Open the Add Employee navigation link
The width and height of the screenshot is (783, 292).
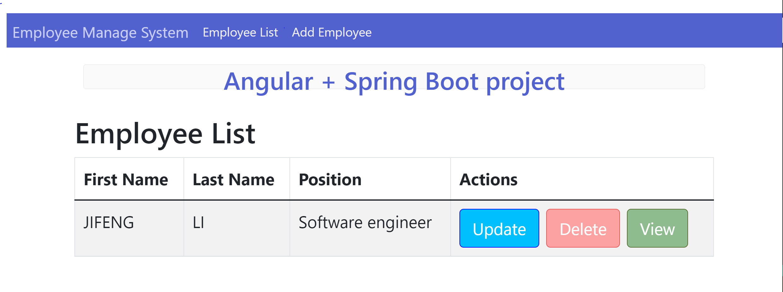point(331,32)
